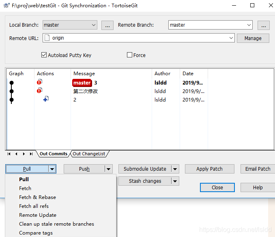Toggle the Autoload Putty Key checkbox
This screenshot has width=275, height=237.
tap(44, 55)
